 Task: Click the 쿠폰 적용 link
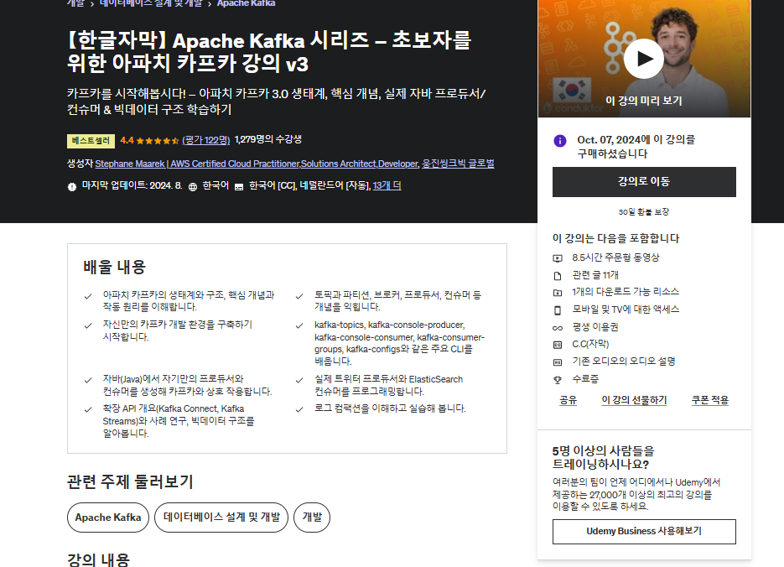tap(710, 400)
